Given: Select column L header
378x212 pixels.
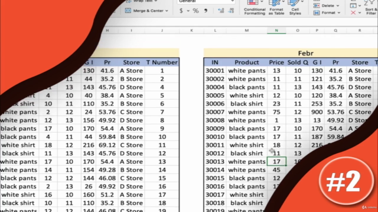Looking at the screenshot, I should click(x=215, y=31).
